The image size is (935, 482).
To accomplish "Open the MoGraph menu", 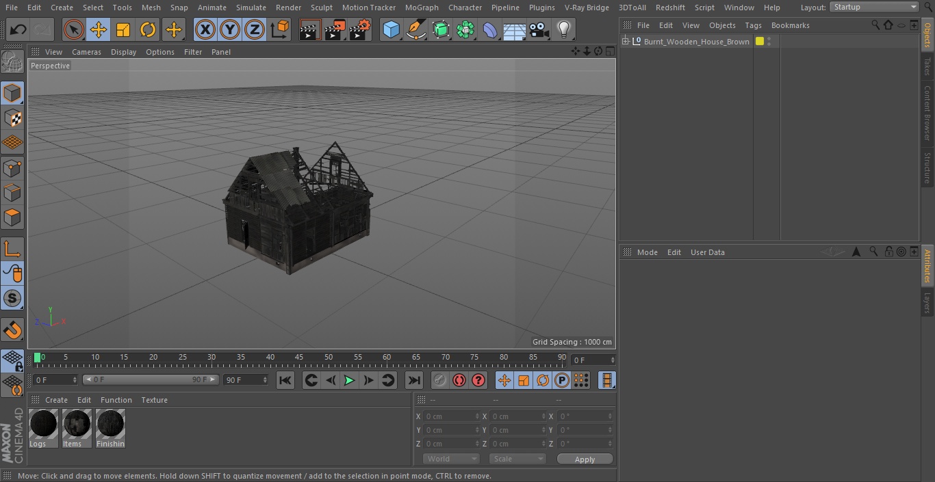I will coord(422,8).
